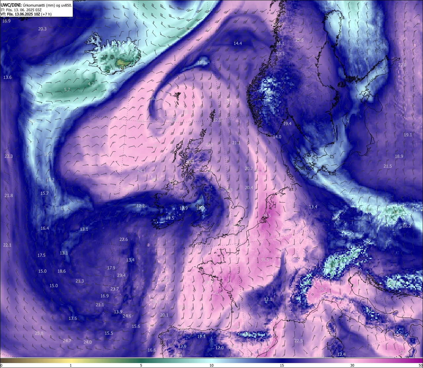Image resolution: width=423 pixels, height=368 pixels.
Task: Click the 24.6 value in the Atlantic
Action: tap(127, 316)
